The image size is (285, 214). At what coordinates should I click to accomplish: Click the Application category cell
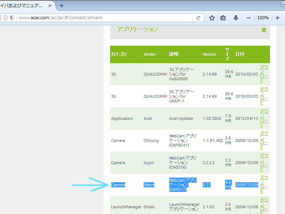click(x=122, y=118)
